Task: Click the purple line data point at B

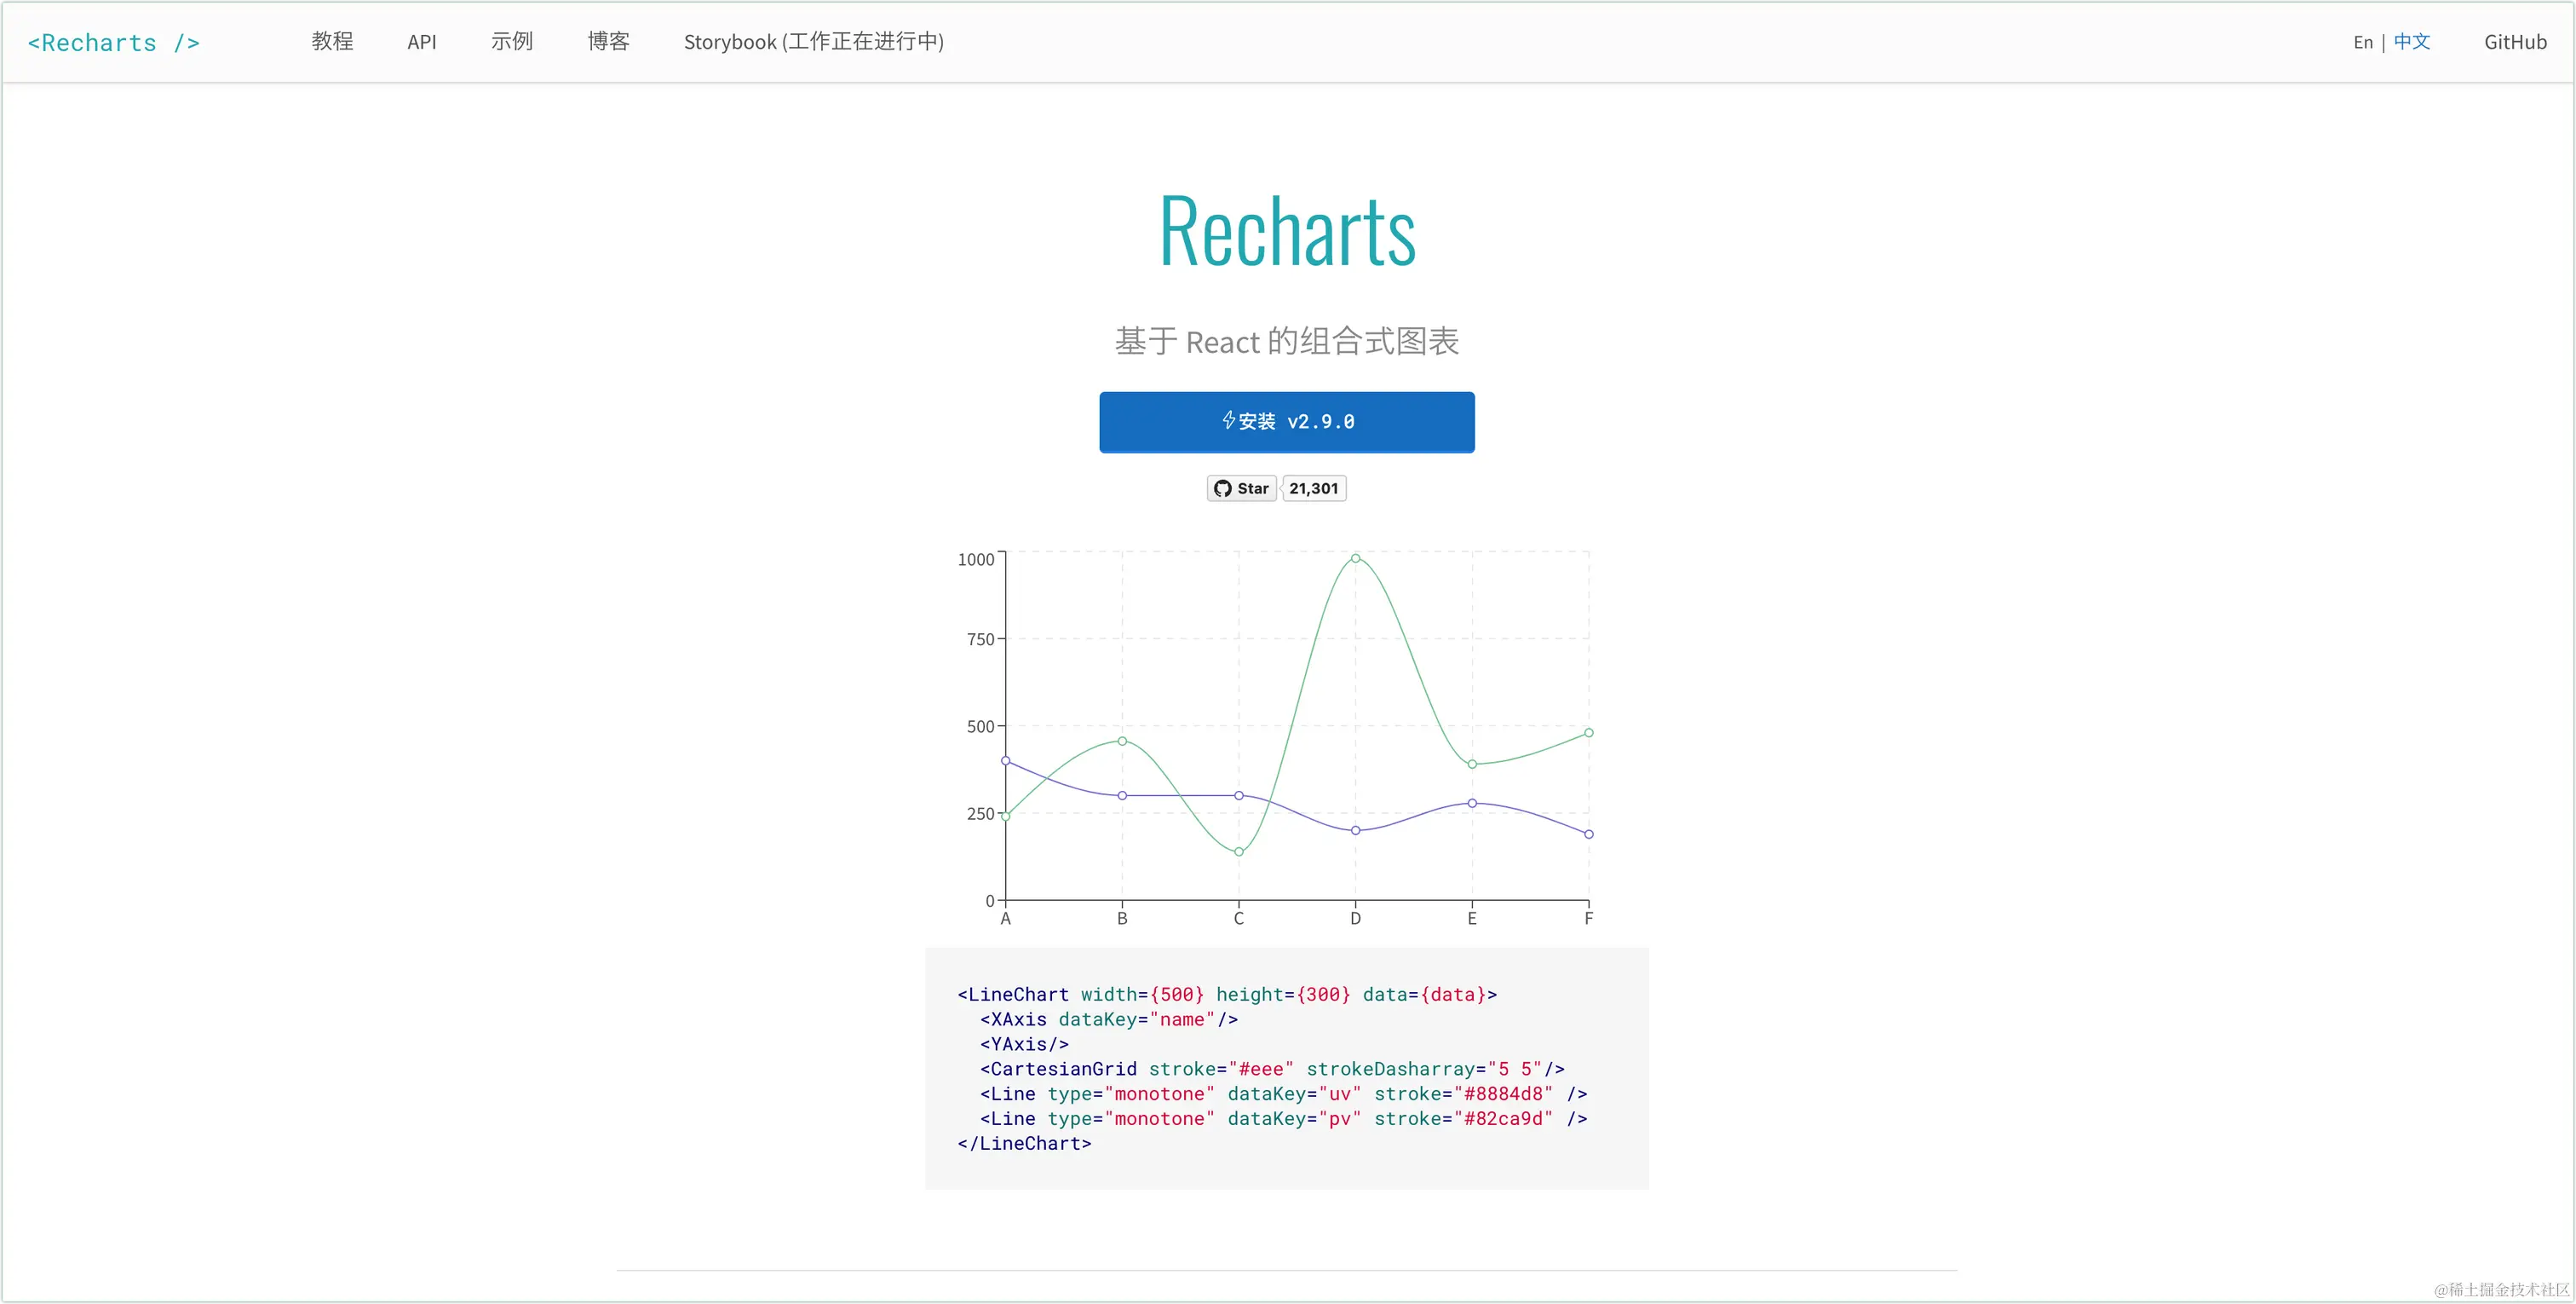Action: pos(1122,795)
